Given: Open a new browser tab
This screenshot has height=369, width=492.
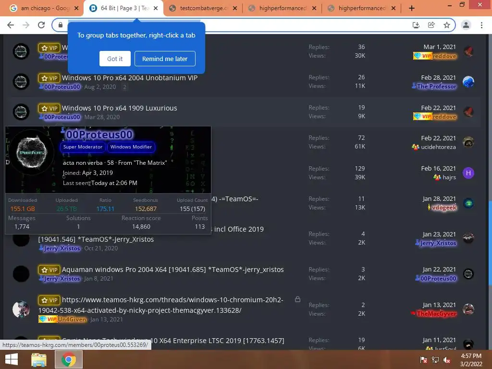Looking at the screenshot, I should click(x=412, y=8).
